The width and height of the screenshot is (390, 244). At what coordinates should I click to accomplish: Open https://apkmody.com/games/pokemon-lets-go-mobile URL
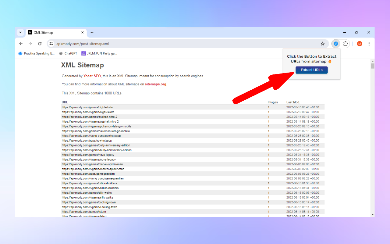(x=96, y=131)
